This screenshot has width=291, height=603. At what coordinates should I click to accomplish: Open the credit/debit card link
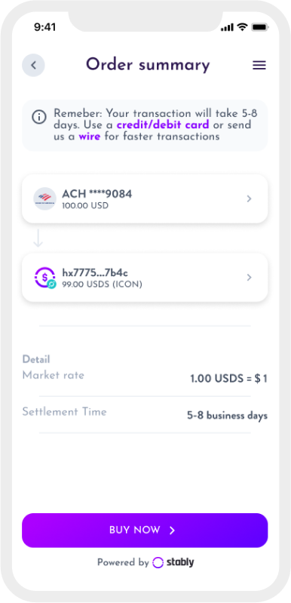click(x=163, y=125)
